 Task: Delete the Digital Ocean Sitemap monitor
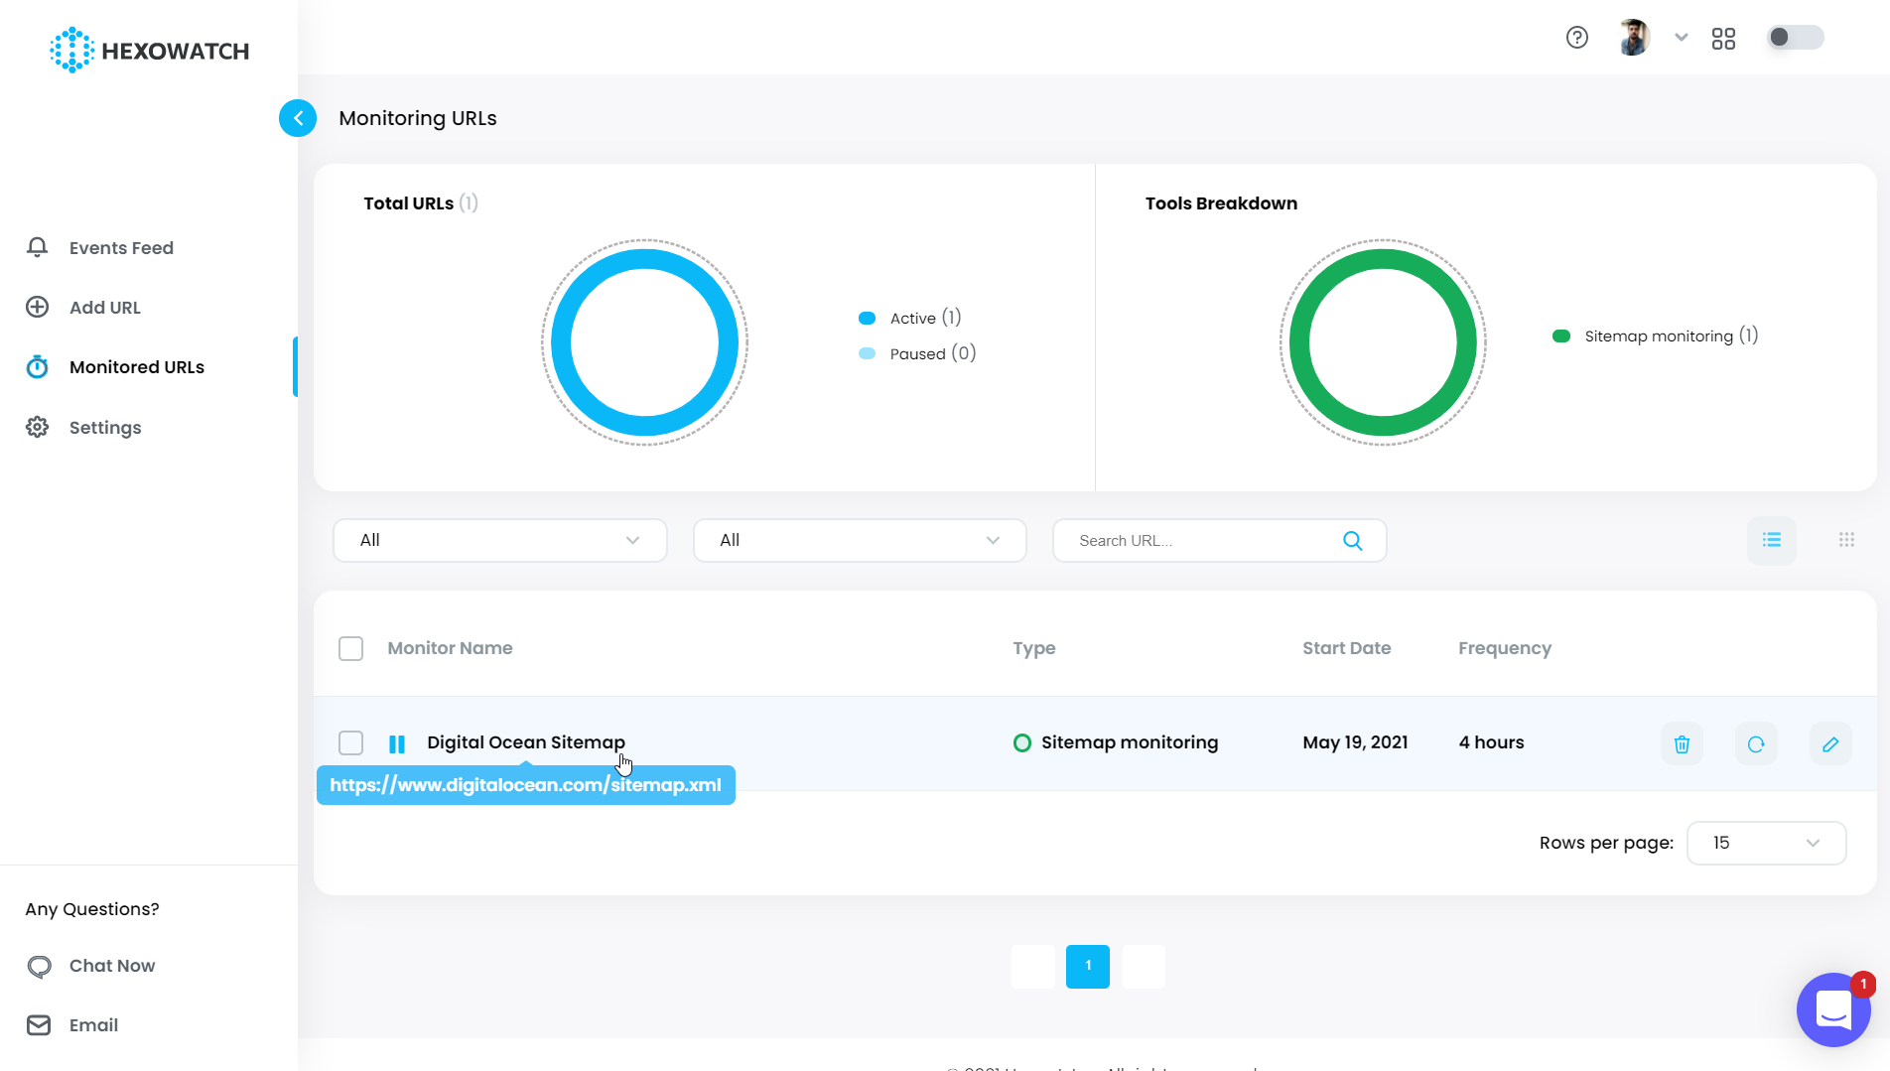(1682, 743)
